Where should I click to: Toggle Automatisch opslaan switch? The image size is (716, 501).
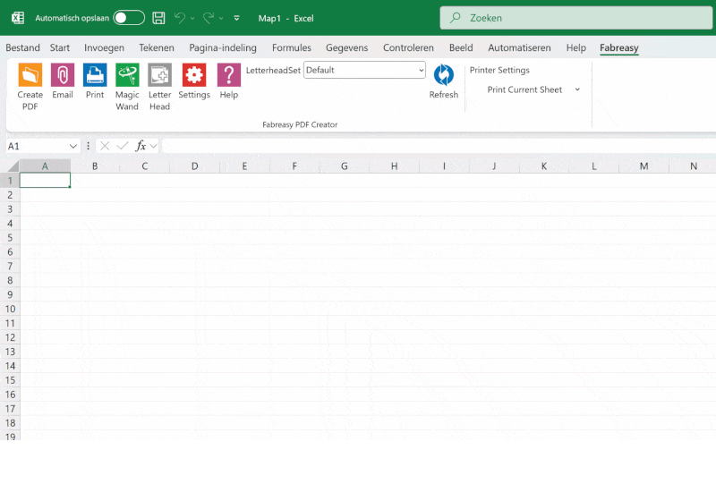coord(129,18)
